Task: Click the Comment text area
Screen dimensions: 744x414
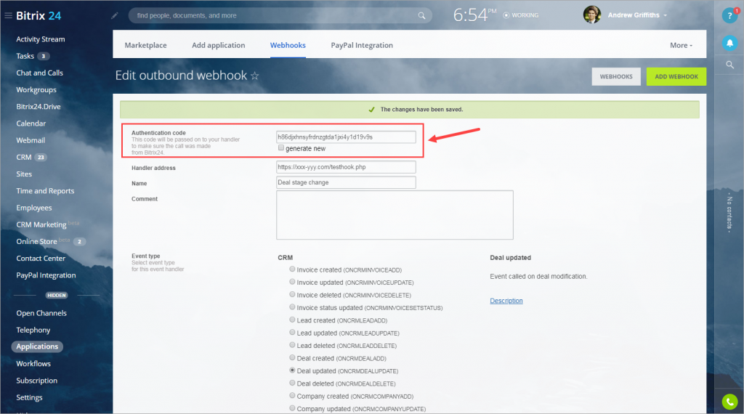Action: pyautogui.click(x=395, y=215)
